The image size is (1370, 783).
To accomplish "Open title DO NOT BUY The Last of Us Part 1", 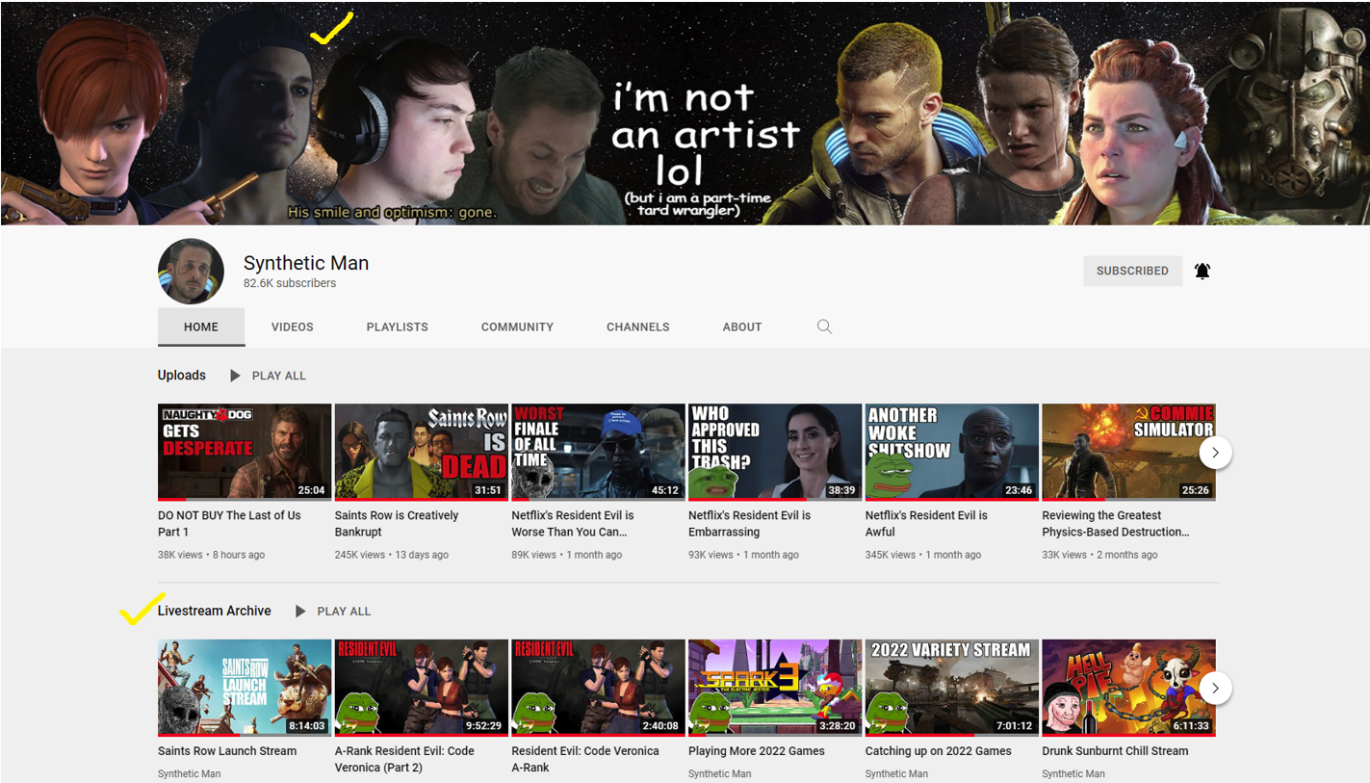I will [x=229, y=524].
